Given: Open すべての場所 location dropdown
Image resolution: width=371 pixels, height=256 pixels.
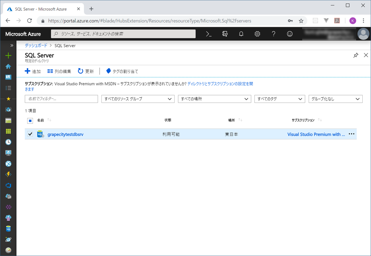Looking at the screenshot, I should 214,99.
